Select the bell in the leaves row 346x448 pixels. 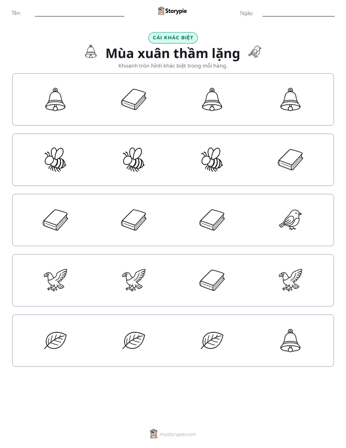(x=290, y=340)
